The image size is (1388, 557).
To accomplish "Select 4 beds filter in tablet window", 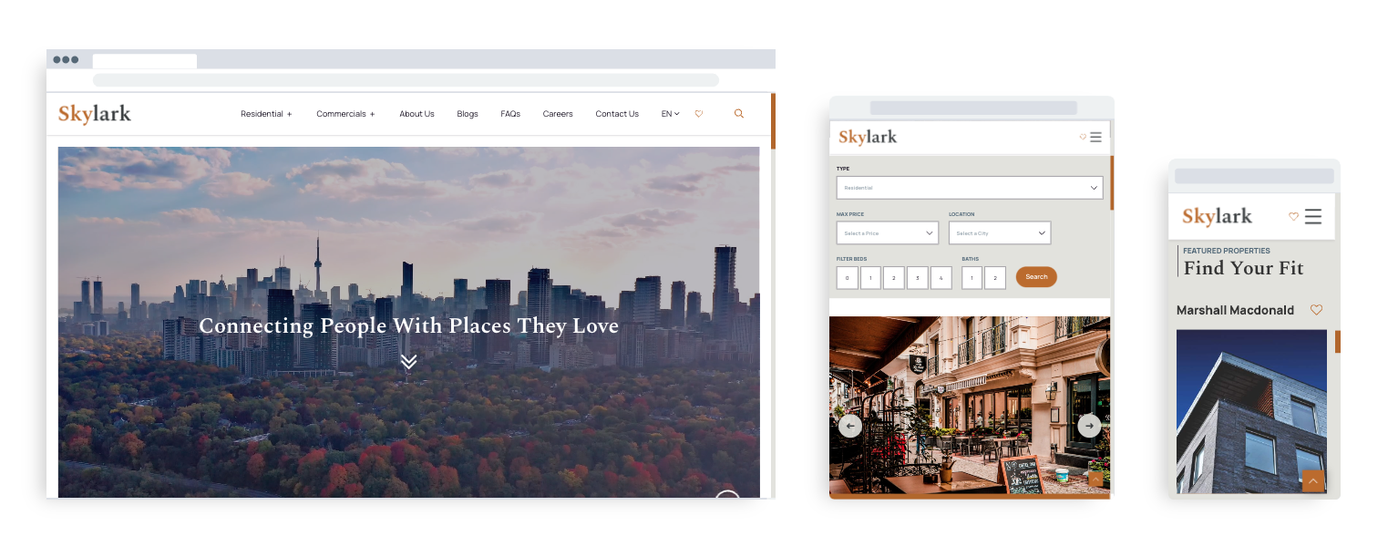I will tap(941, 277).
